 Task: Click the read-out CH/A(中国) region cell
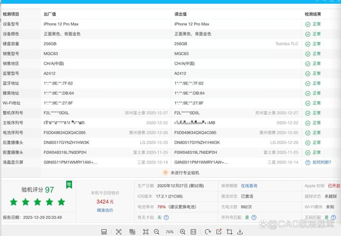point(184,64)
